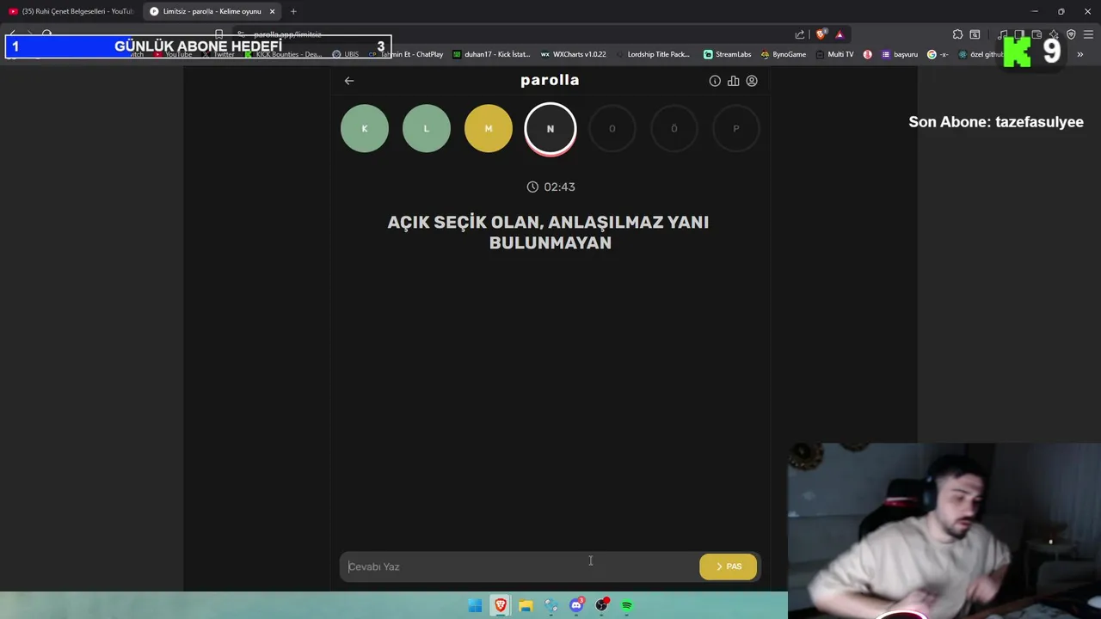Open the Windows Start menu
Viewport: 1101px width, 619px height.
475,606
